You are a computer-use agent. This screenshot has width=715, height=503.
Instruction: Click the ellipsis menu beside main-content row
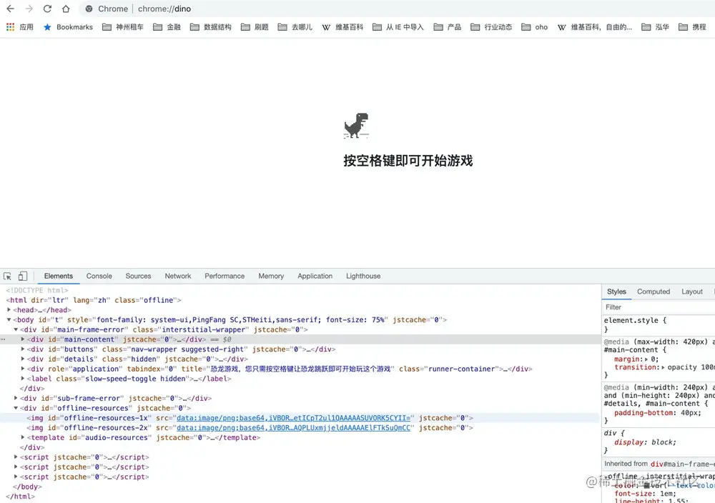[x=3, y=339]
